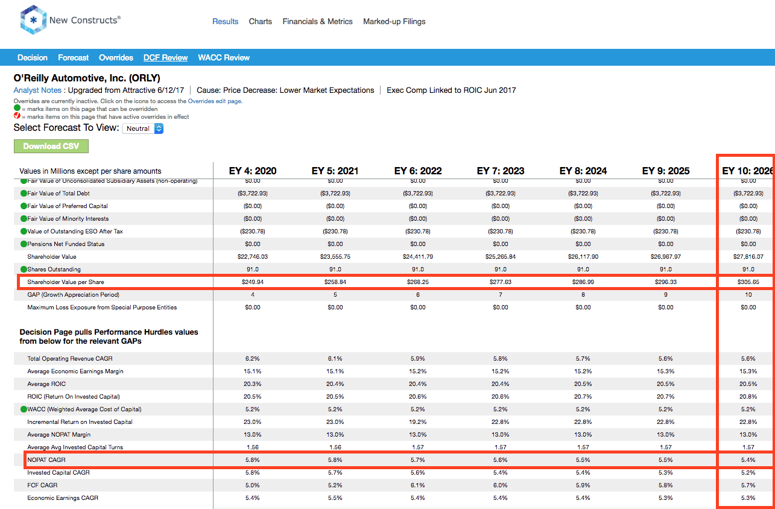Click the $27,816.07 Shareholder Value cell
775x509 pixels.
pyautogui.click(x=748, y=257)
